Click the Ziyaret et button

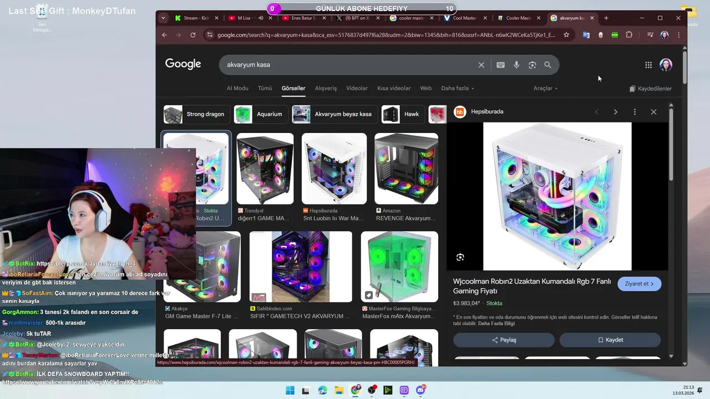pos(639,284)
